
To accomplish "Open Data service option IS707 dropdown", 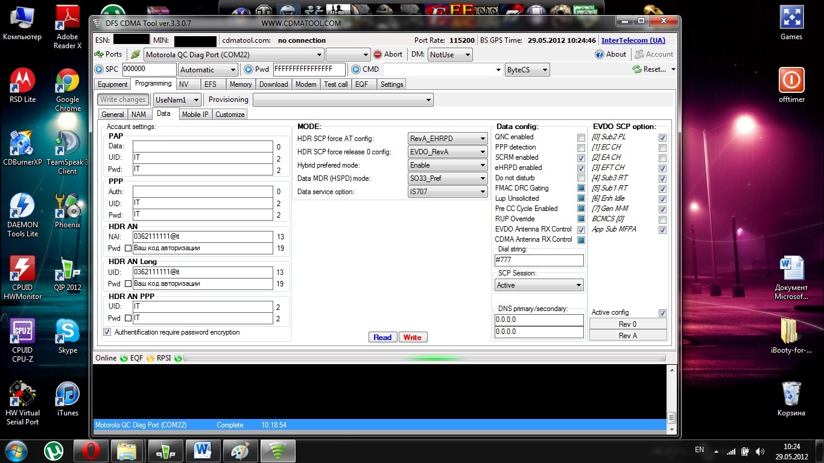I will coord(448,192).
